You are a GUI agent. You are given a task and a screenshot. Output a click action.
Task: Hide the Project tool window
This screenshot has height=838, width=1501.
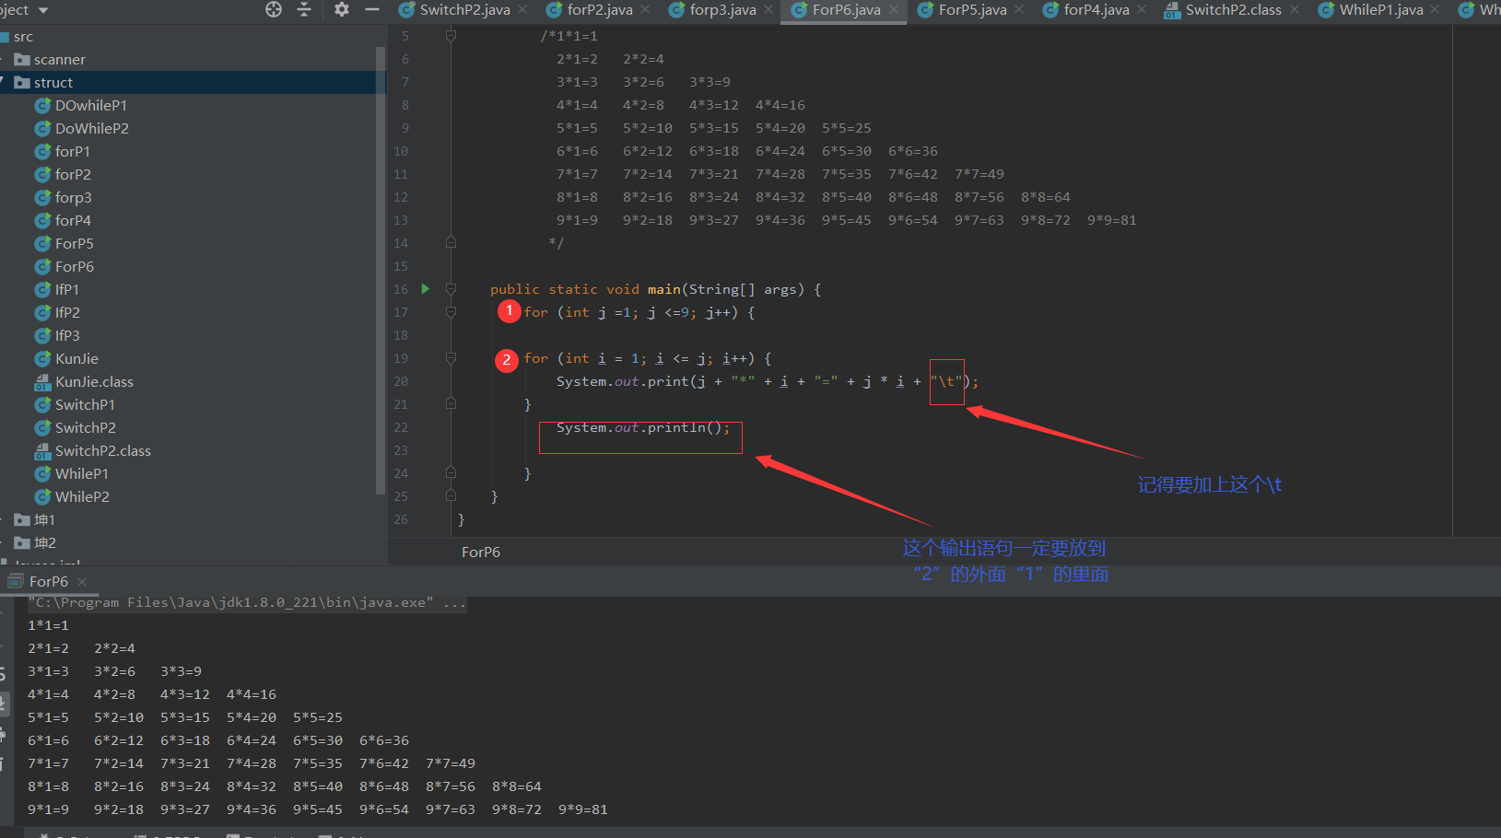tap(372, 9)
